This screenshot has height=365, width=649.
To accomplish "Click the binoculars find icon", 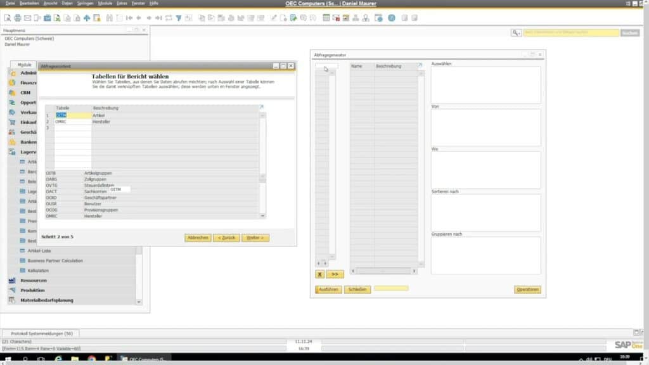I will tap(109, 18).
